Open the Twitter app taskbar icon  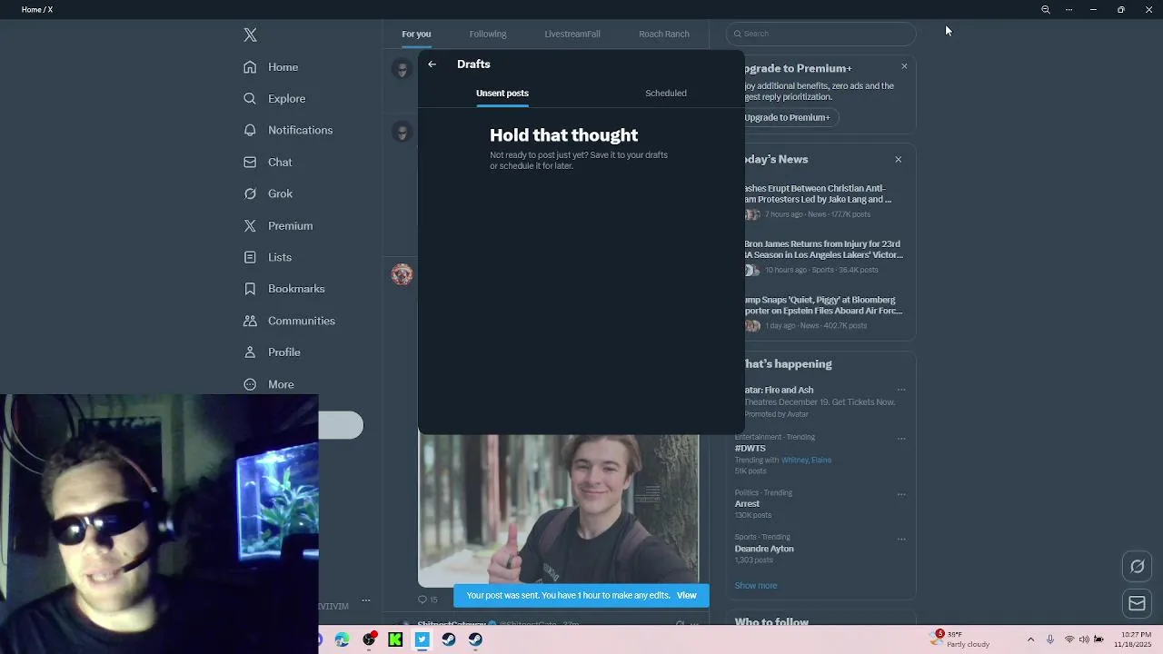(422, 639)
